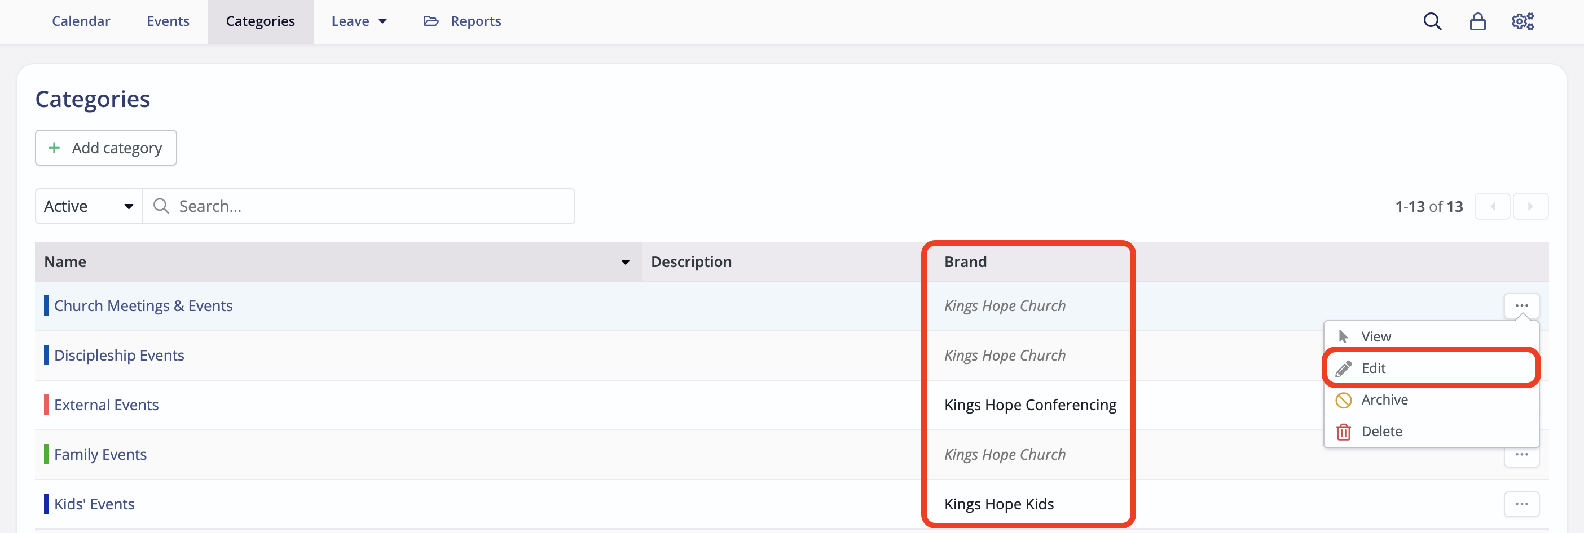The width and height of the screenshot is (1584, 533).
Task: Click the red color bar beside External Events
Action: point(47,405)
